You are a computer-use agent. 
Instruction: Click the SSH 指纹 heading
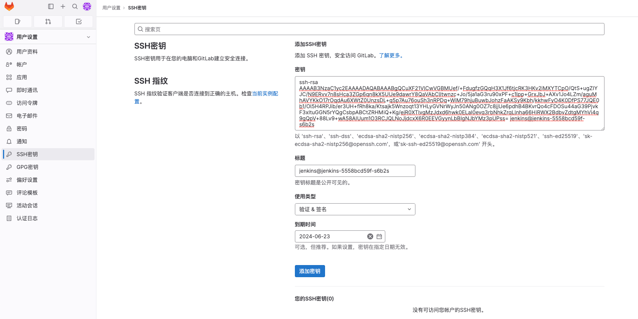[151, 81]
